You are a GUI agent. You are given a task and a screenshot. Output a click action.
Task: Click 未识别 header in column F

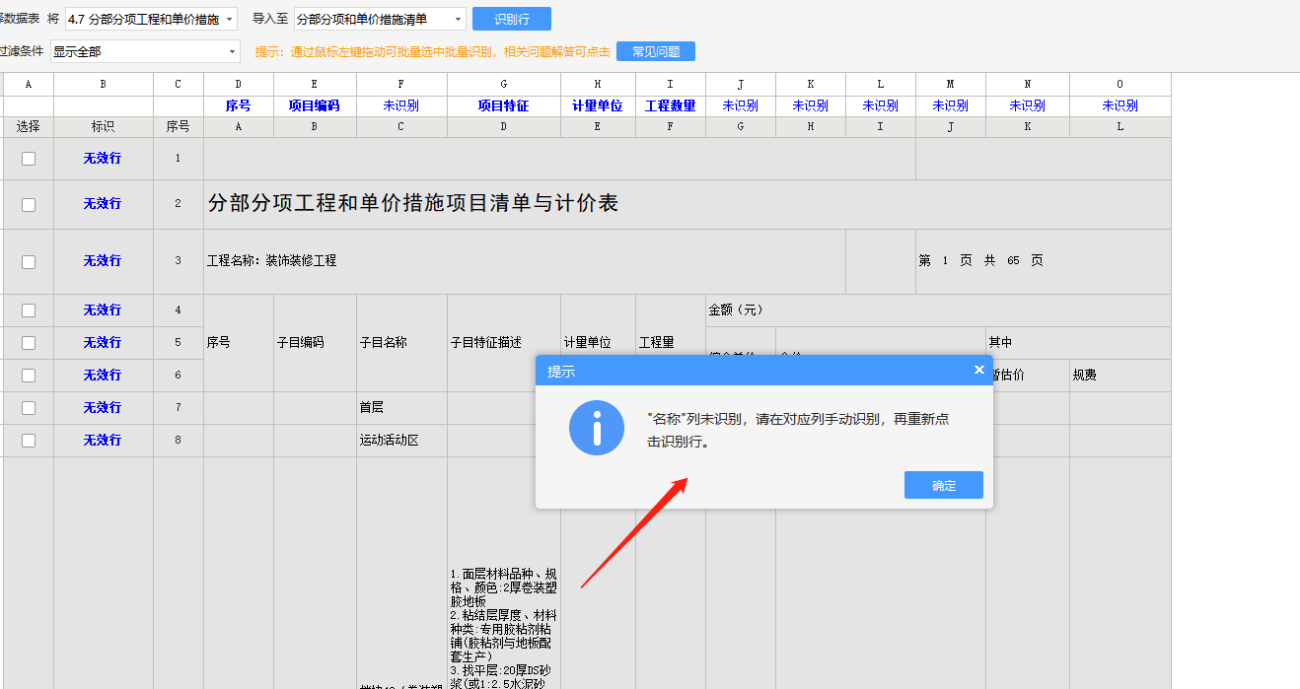click(x=401, y=105)
